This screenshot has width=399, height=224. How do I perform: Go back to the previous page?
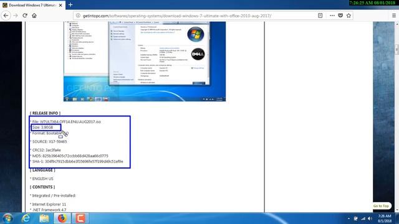[6, 16]
